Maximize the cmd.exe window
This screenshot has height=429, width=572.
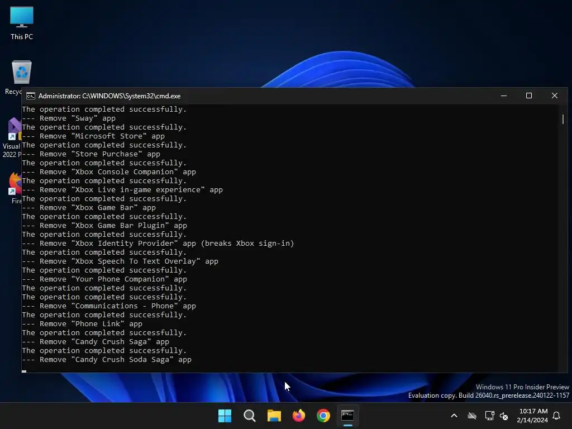[x=529, y=96]
